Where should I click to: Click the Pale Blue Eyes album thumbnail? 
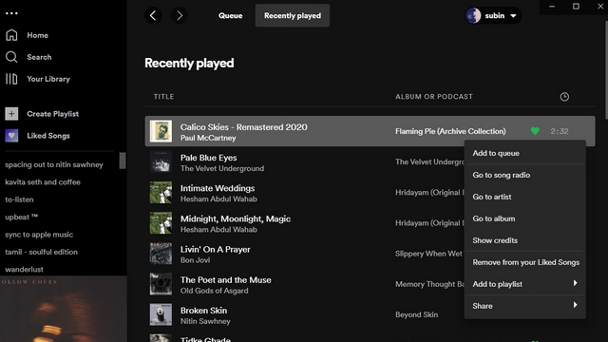(x=161, y=161)
